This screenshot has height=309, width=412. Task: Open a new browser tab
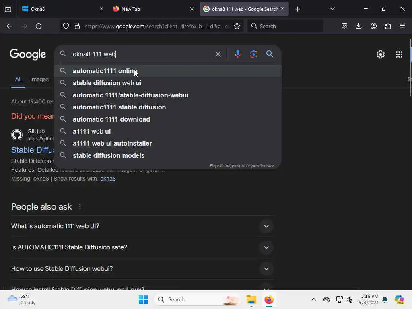coord(297,9)
